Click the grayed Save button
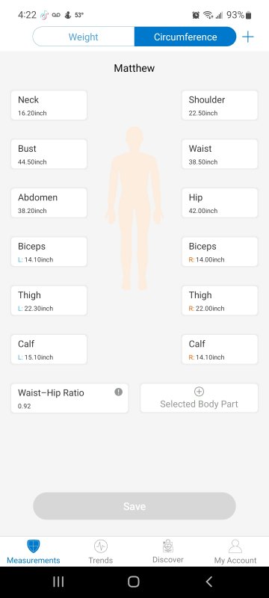Image resolution: width=269 pixels, height=598 pixels. pos(134,506)
